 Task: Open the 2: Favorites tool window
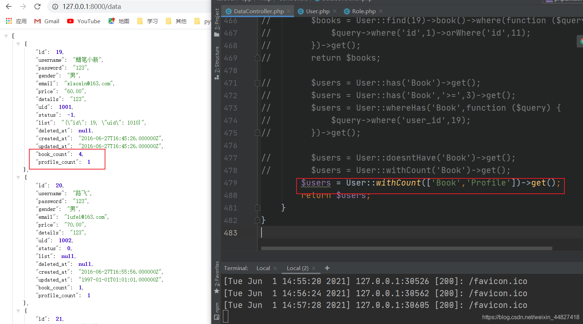pyautogui.click(x=217, y=278)
